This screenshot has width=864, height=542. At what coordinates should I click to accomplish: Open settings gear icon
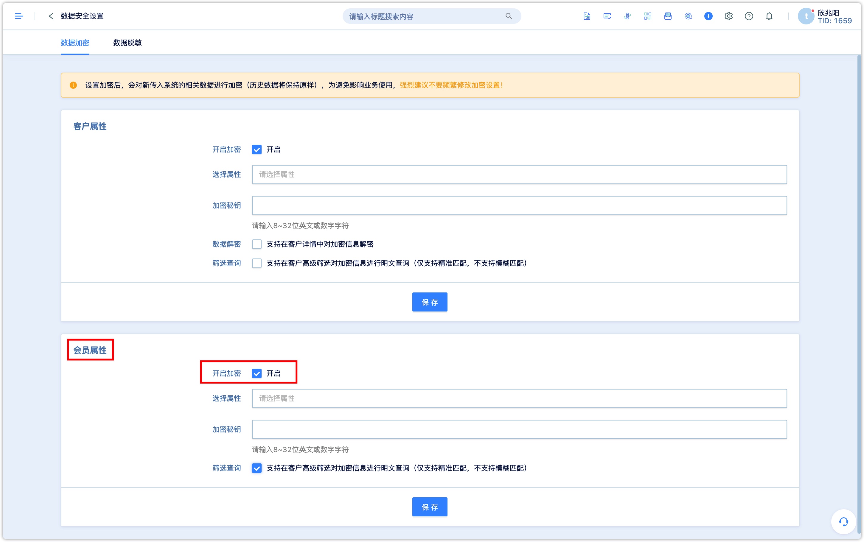pos(728,16)
